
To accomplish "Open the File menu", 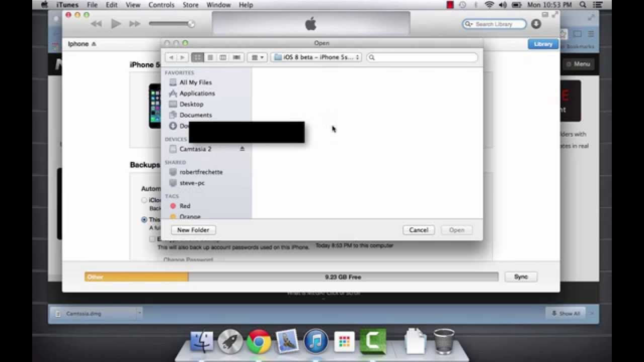I will tap(92, 5).
